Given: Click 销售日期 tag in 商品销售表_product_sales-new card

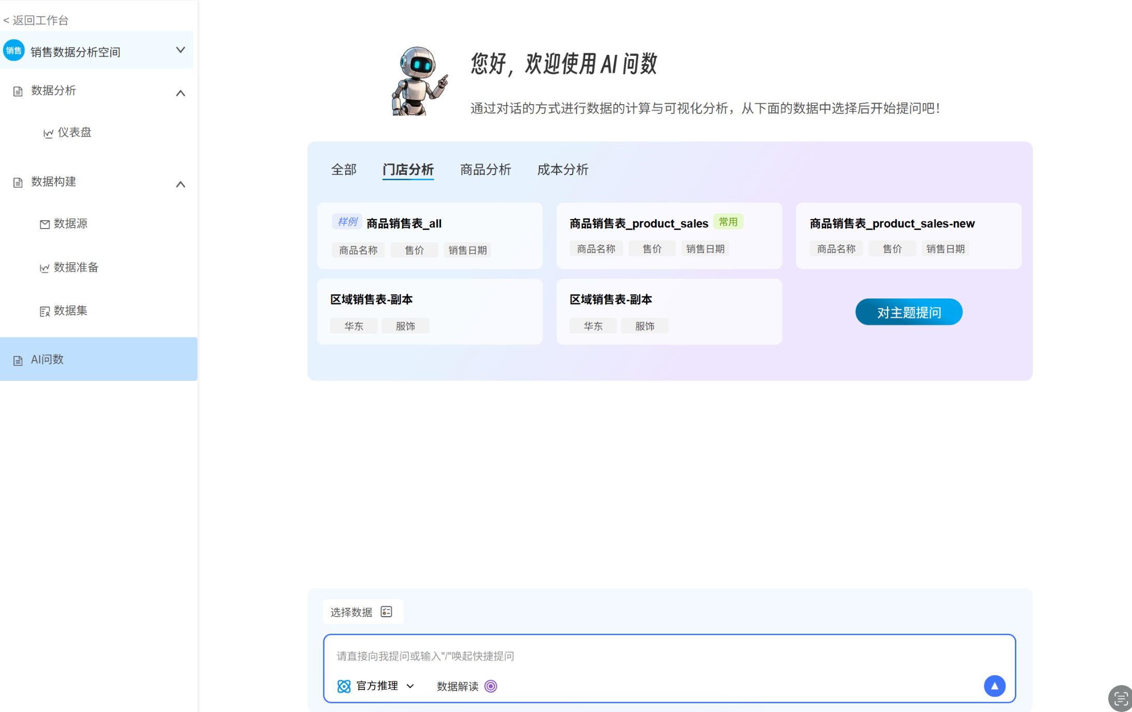Looking at the screenshot, I should coord(945,249).
